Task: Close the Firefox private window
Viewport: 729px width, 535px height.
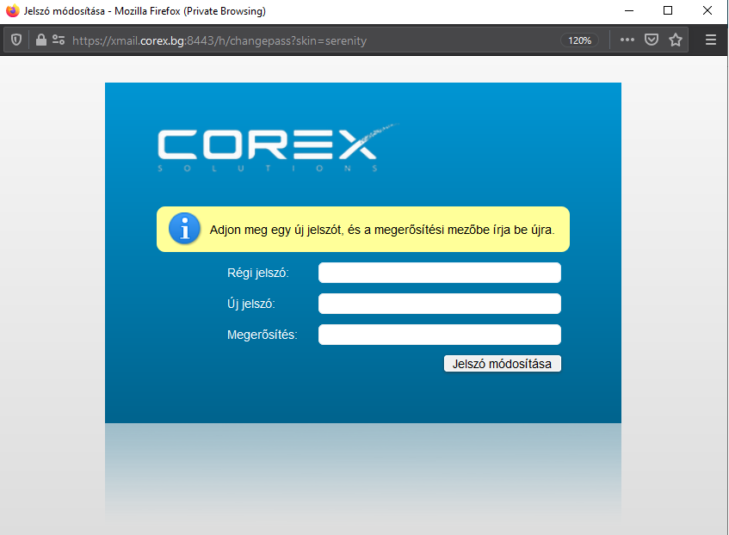Action: click(707, 10)
